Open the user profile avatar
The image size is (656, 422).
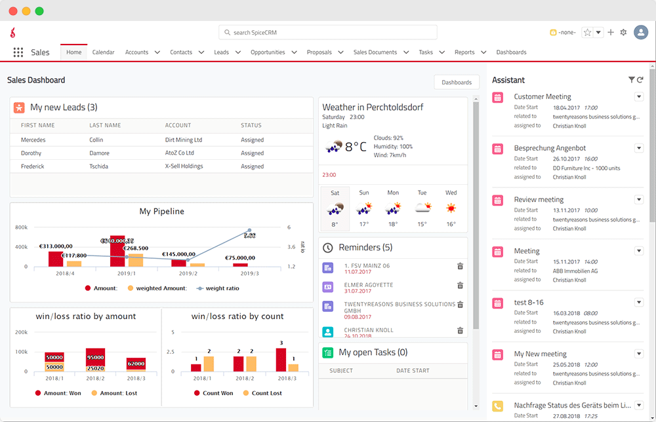(x=640, y=32)
